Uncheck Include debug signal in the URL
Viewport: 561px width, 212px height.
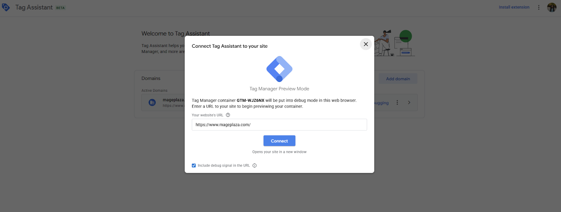pyautogui.click(x=194, y=166)
